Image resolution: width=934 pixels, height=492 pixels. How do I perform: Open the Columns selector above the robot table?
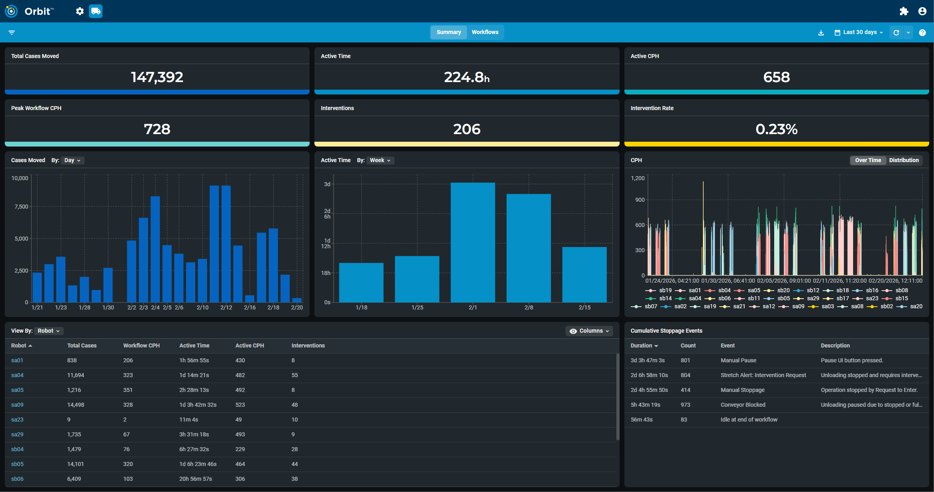click(589, 331)
